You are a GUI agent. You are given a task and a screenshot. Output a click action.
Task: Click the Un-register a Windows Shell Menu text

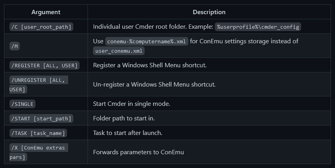[x=154, y=85]
